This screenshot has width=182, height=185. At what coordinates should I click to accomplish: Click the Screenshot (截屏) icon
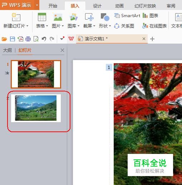click(89, 17)
